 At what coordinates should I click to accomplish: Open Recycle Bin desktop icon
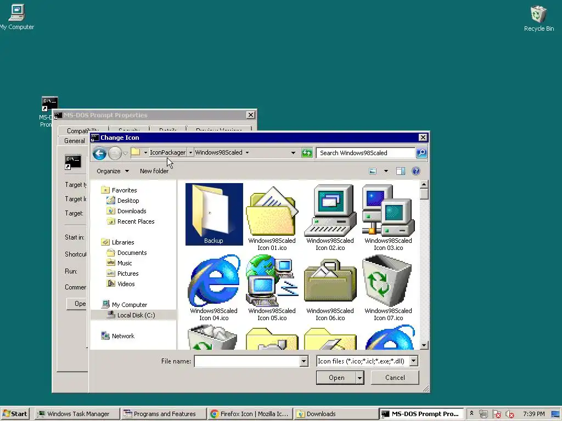539,18
